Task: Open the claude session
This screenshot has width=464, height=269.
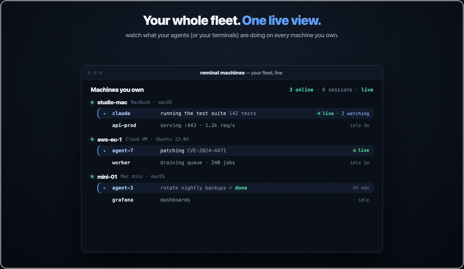Action: (236, 113)
